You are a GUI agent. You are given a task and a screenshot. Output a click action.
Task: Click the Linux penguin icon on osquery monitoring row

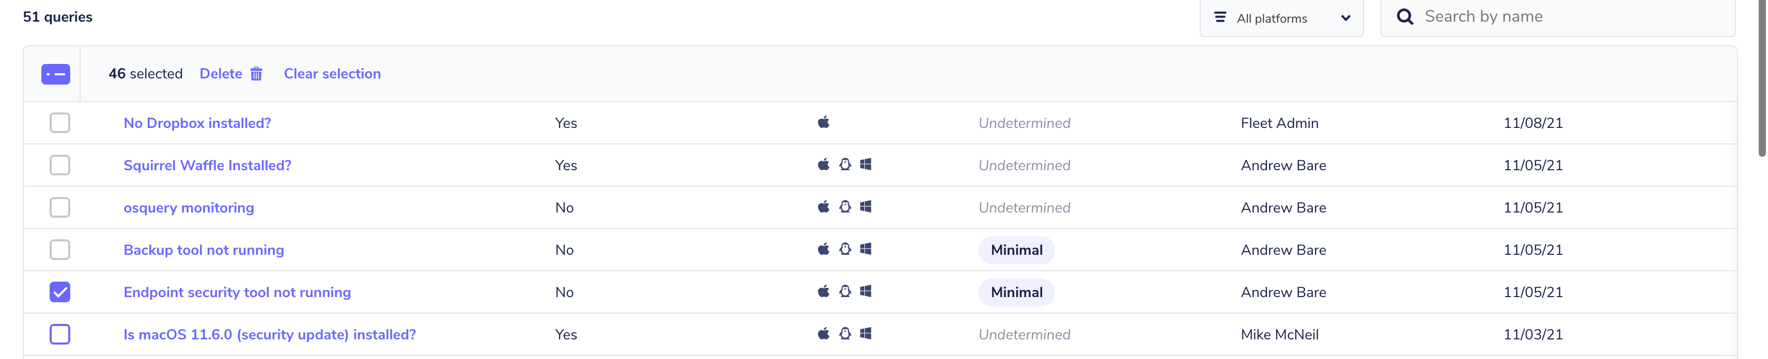click(x=846, y=207)
